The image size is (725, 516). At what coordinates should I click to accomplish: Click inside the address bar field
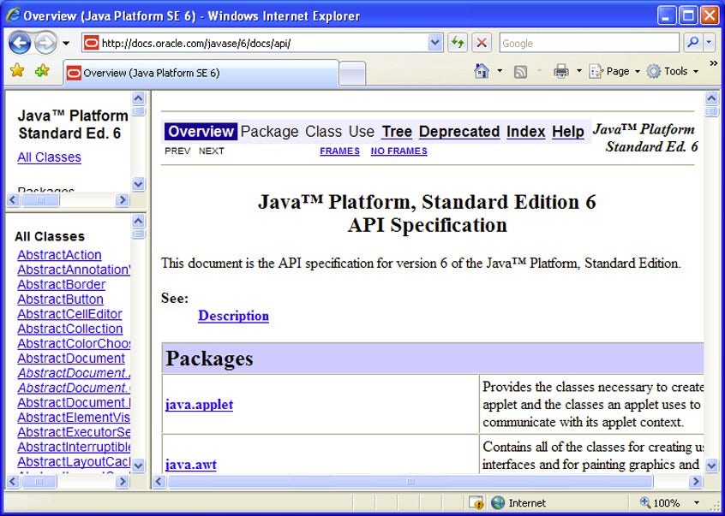[x=257, y=42]
